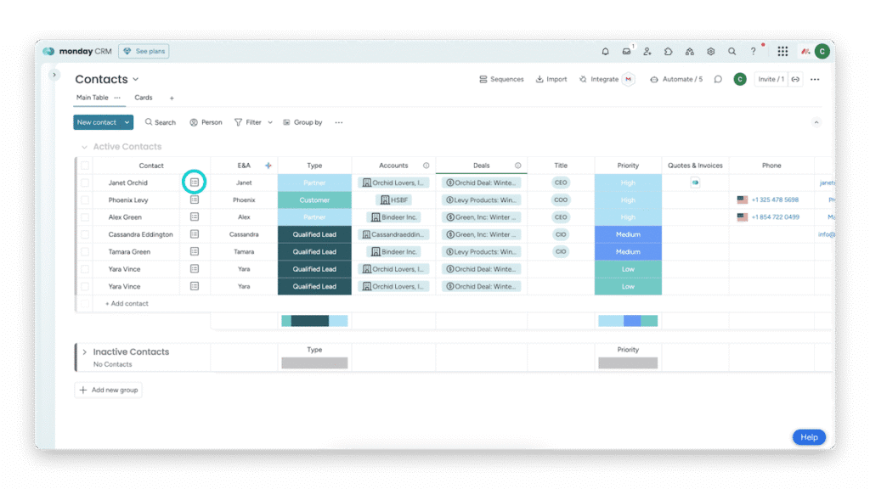Expand the left sidebar chevron
The height and width of the screenshot is (489, 870).
tap(54, 75)
